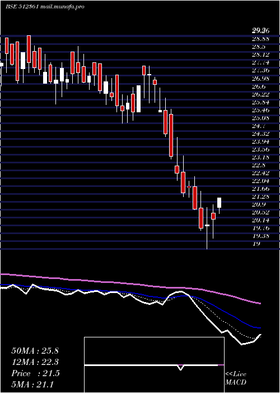Screen dimensions: 280x393
Task: Click the 26.22 price axis label
Action: pos(260,94)
